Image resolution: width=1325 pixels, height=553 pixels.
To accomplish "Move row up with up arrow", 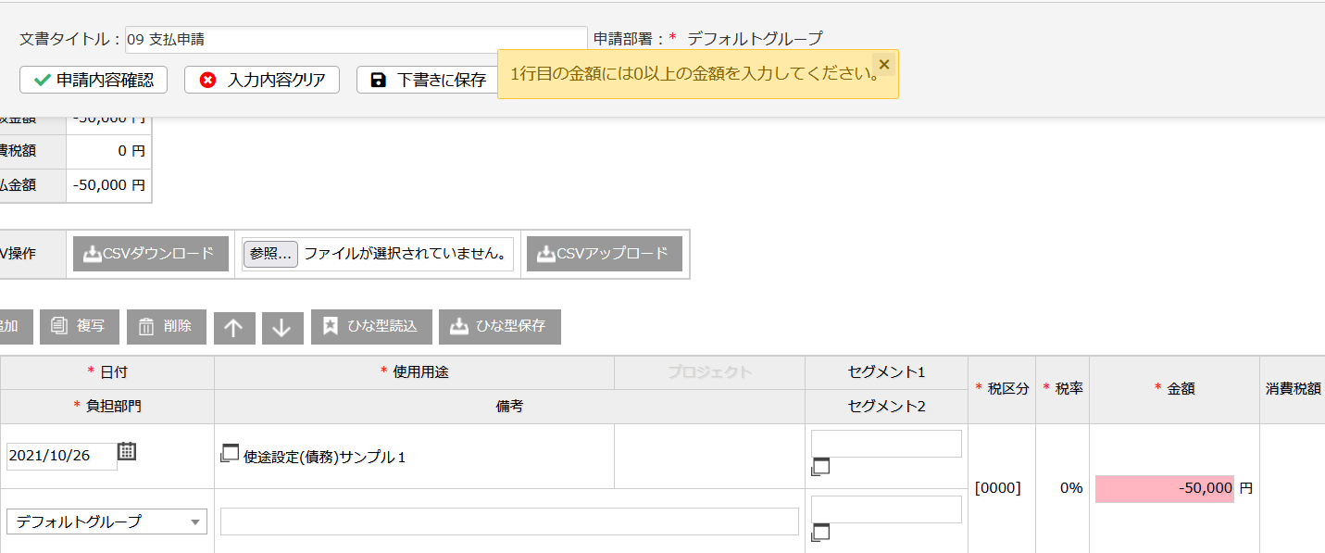I will click(234, 328).
